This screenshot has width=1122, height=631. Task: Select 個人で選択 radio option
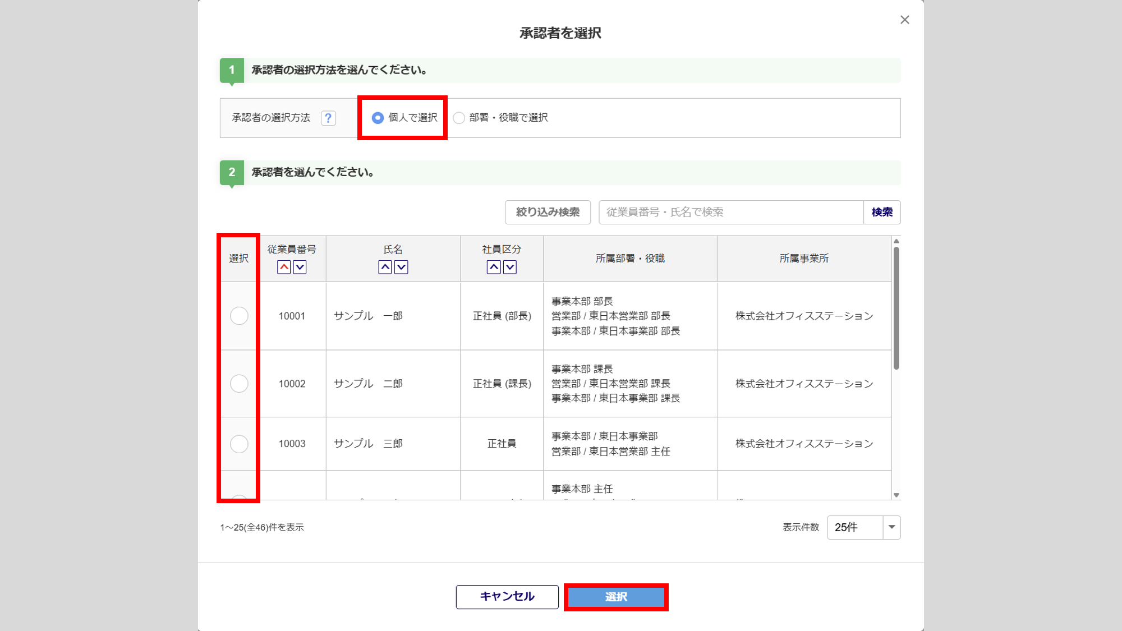click(378, 118)
